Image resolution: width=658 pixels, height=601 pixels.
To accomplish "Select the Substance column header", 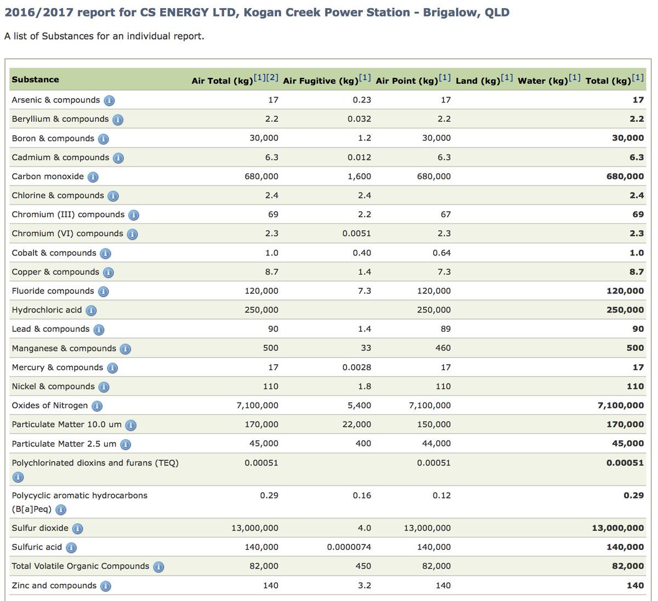I will point(35,80).
